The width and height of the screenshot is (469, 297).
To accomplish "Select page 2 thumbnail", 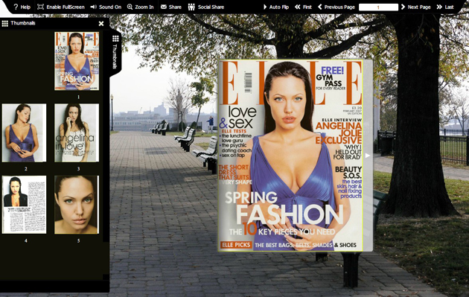I will [25, 132].
